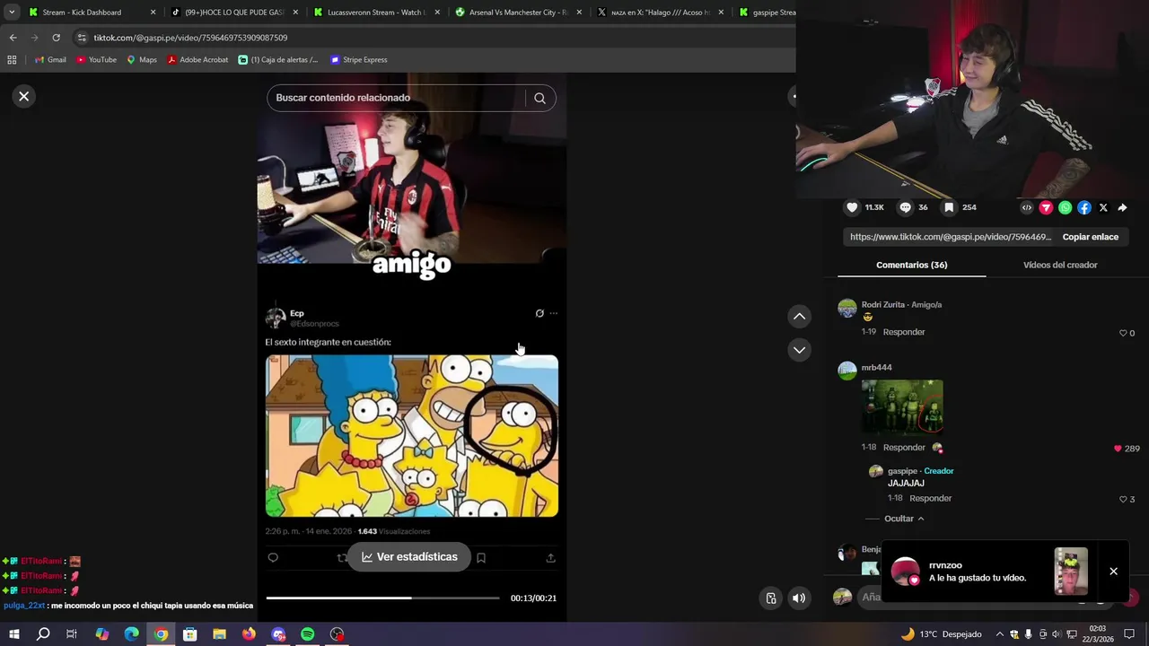Click 'Ver estadísticas' button

click(408, 557)
